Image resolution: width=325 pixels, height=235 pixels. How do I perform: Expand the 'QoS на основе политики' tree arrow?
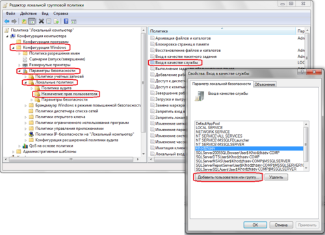tap(19, 146)
